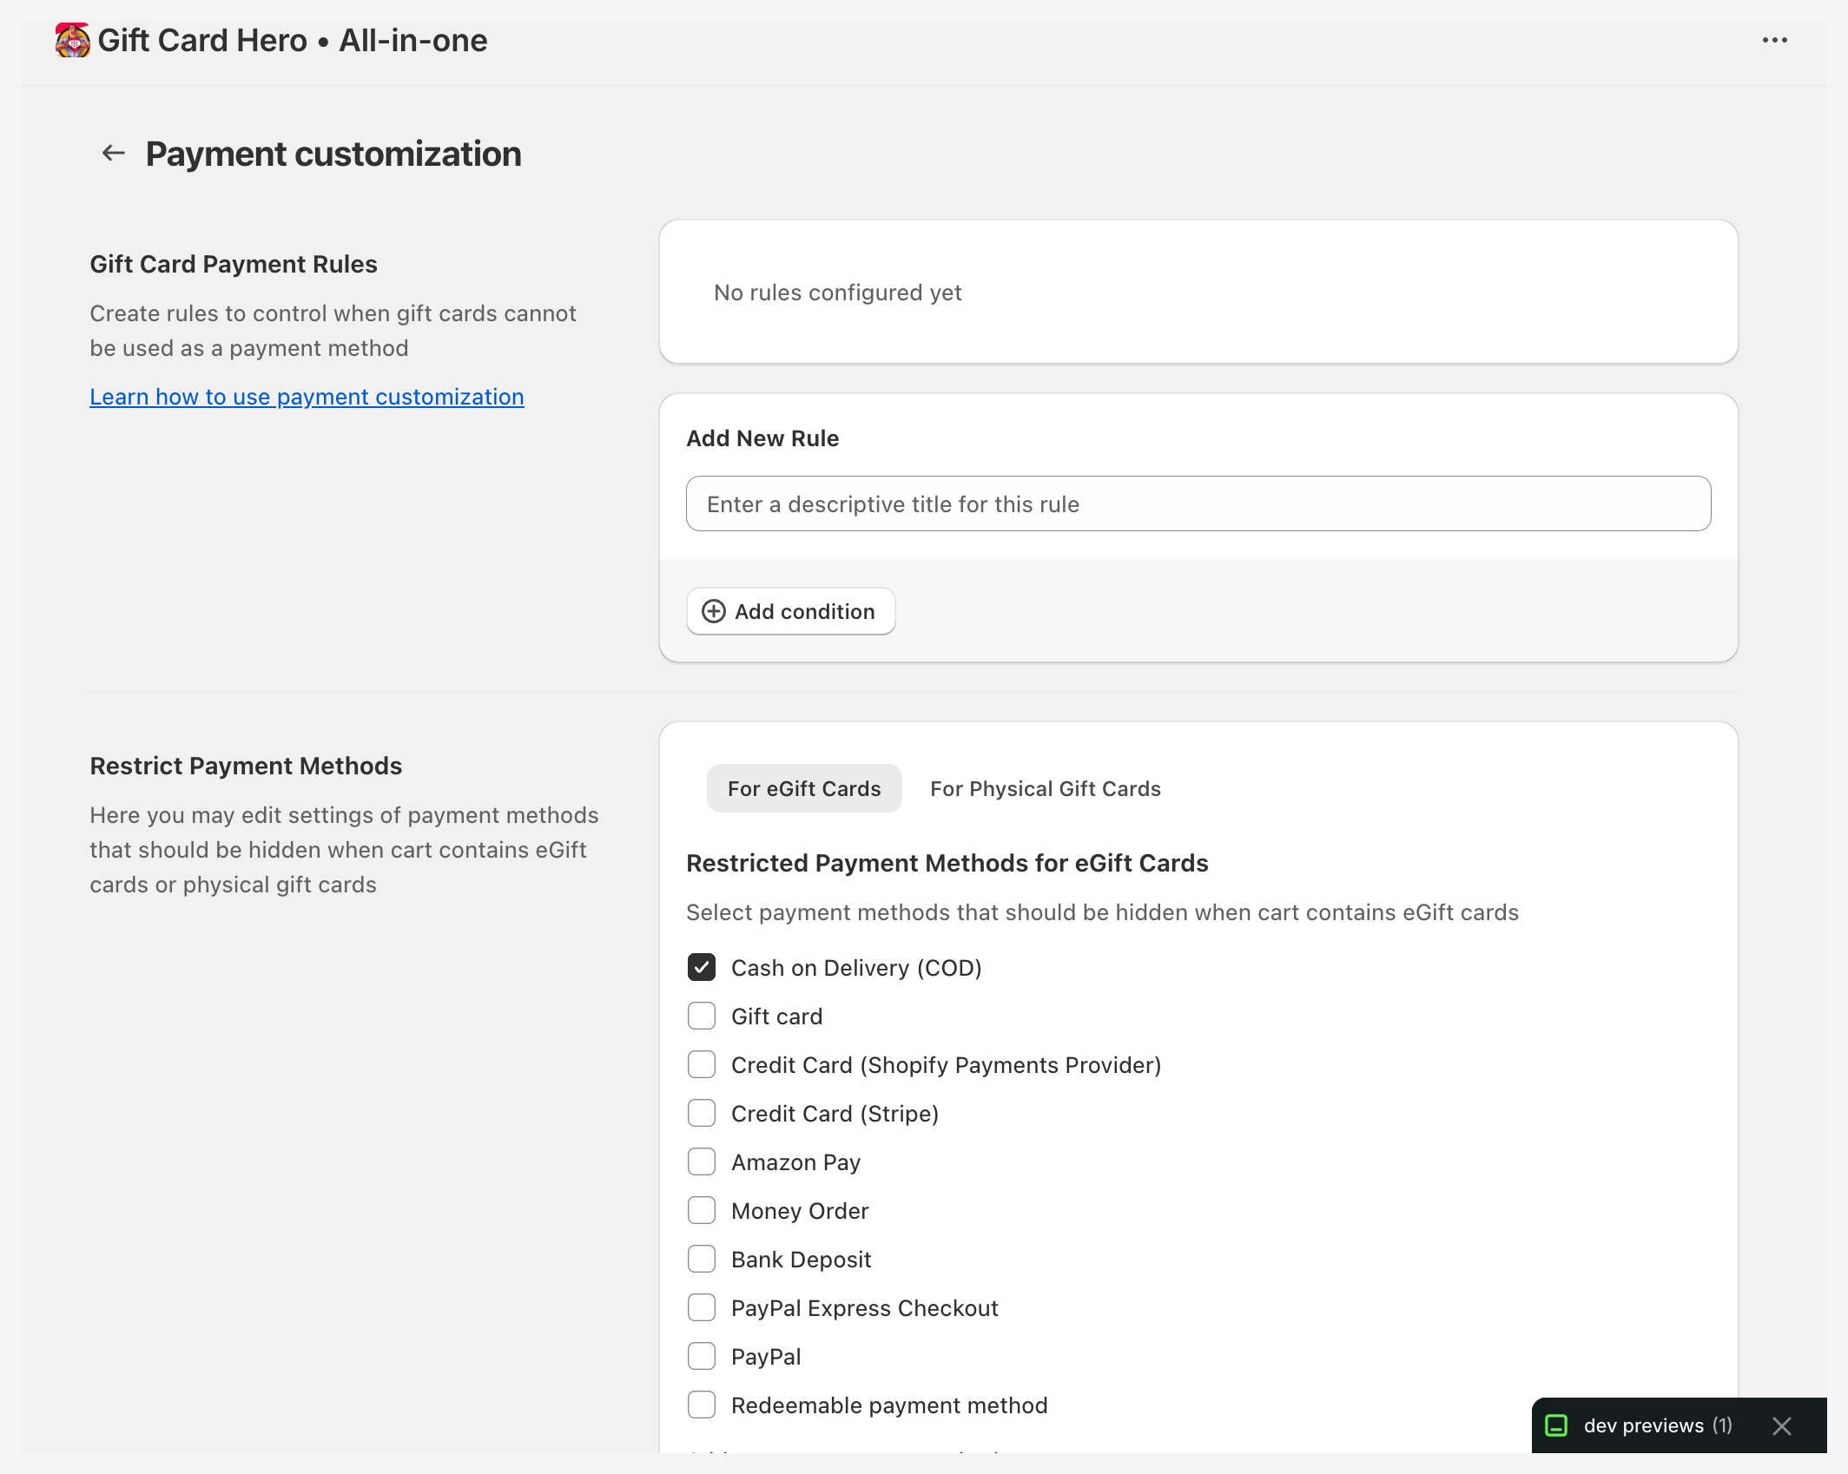Switch to the For Physical Gift Cards tab
The image size is (1848, 1474).
(1045, 788)
